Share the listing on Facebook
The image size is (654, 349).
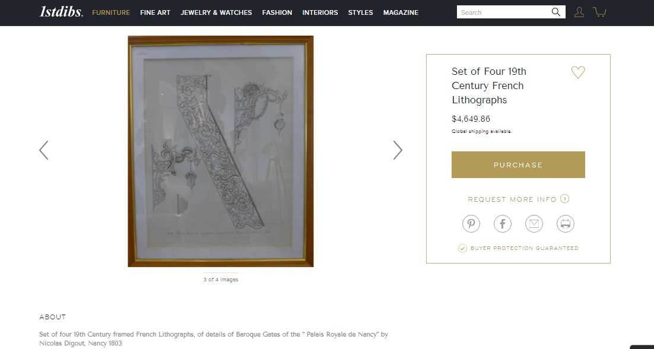tap(503, 224)
